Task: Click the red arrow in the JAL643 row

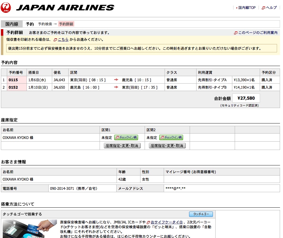Action: coord(116,80)
